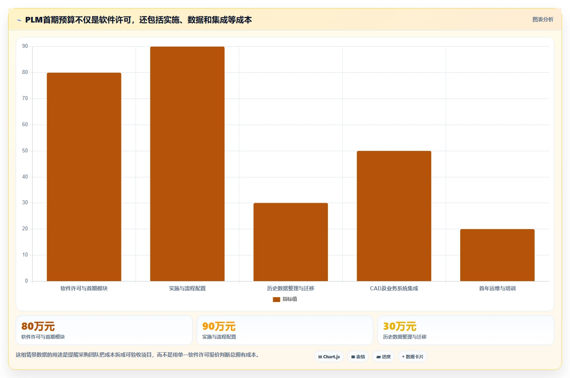Click the 历史数据整理与迁移 bar
The height and width of the screenshot is (378, 570).
[x=291, y=242]
